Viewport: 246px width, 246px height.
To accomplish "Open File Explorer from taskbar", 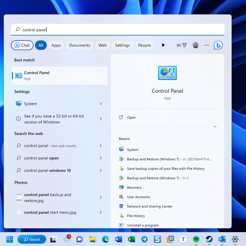I will [x=93, y=239].
